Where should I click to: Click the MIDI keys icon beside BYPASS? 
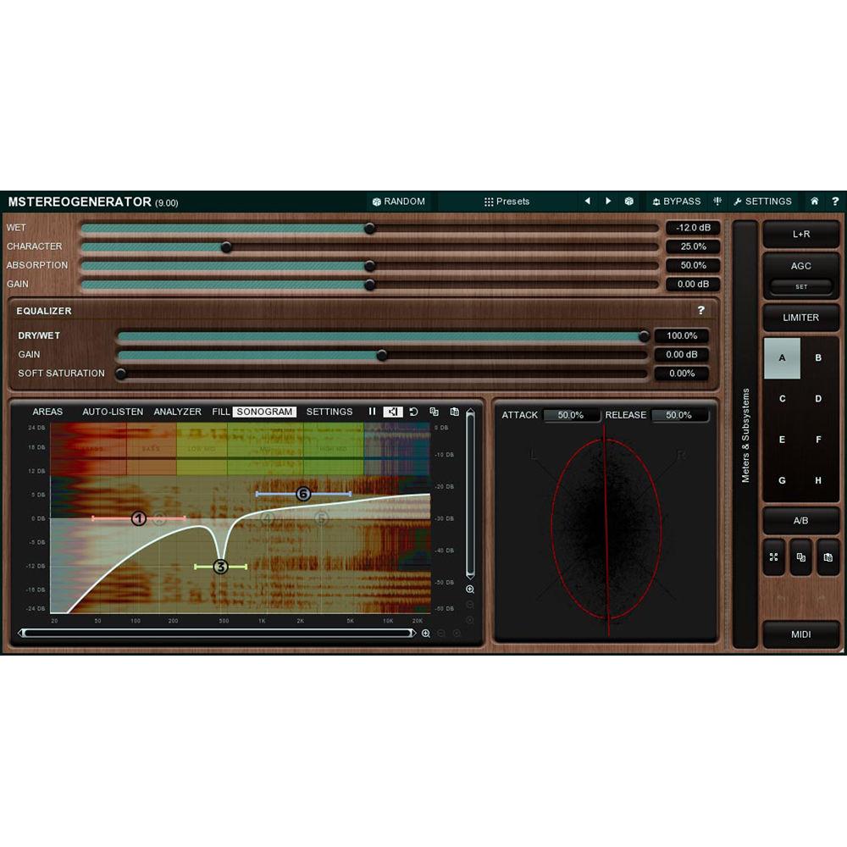point(717,202)
